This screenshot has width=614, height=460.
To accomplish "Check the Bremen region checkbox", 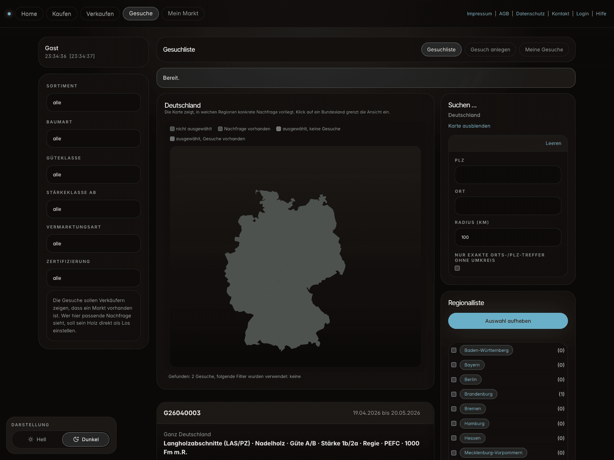I will tap(454, 409).
